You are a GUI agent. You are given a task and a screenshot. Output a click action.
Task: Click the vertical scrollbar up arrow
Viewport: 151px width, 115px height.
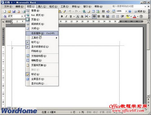[148, 22]
